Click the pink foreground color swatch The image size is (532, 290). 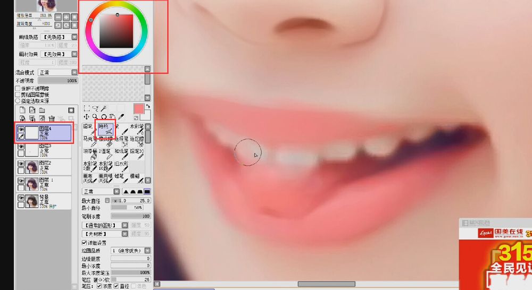point(138,109)
